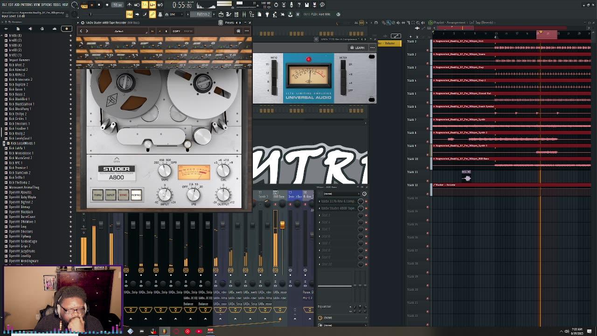Click the LEARN button in 1176 compressor
The height and width of the screenshot is (336, 597).
pos(358,48)
